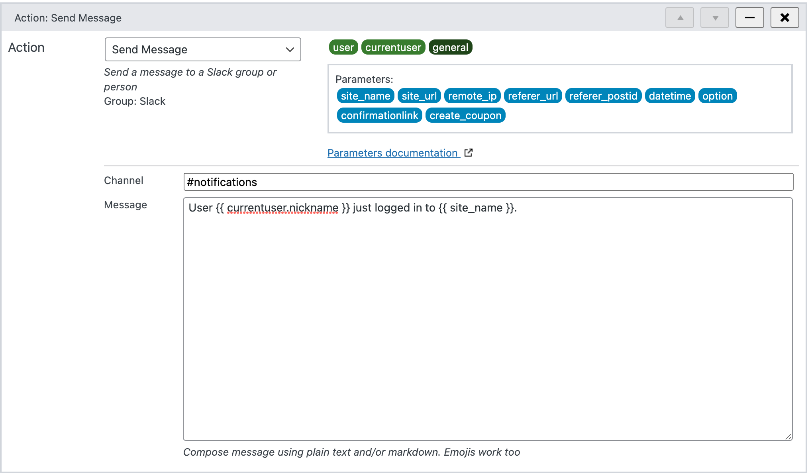This screenshot has width=808, height=474.
Task: Collapse the Action: Send Message panel
Action: click(749, 18)
